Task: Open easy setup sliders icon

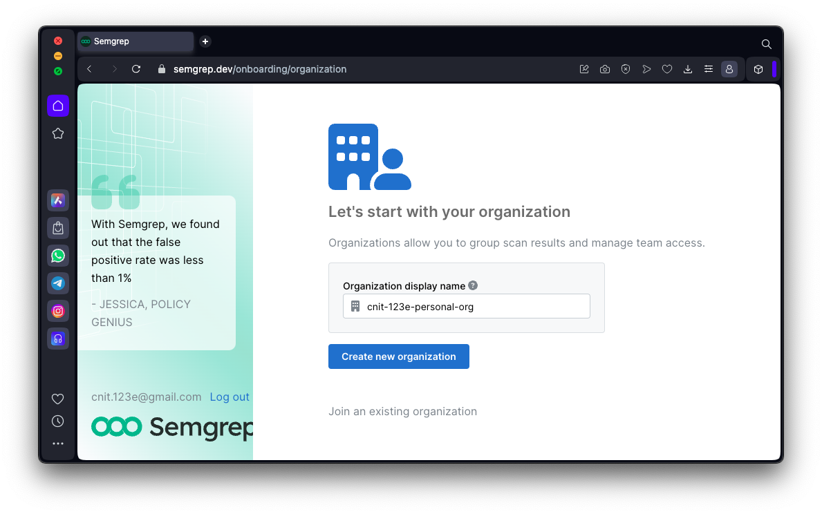Action: [x=708, y=69]
